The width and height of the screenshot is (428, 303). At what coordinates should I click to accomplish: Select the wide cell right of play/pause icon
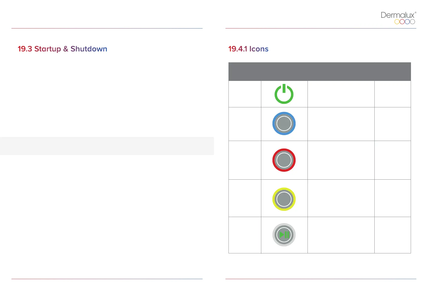341,235
